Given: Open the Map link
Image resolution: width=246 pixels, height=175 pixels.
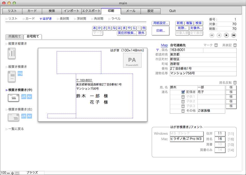Looking at the screenshot, I should click(x=164, y=45).
